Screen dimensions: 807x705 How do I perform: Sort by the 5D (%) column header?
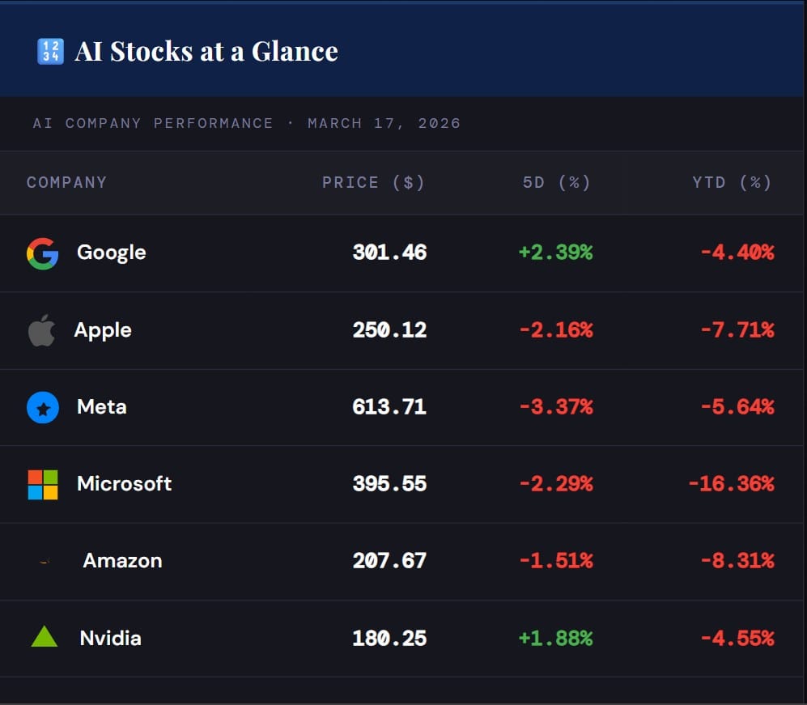tap(557, 182)
